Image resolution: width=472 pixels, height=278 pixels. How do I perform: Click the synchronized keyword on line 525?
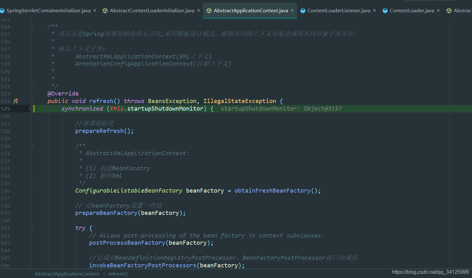click(82, 109)
